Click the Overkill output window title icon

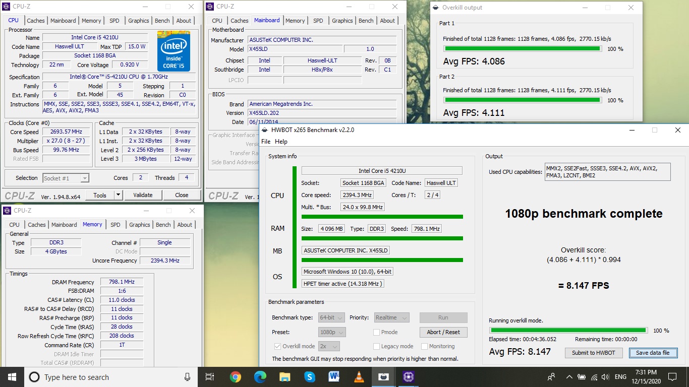point(436,8)
